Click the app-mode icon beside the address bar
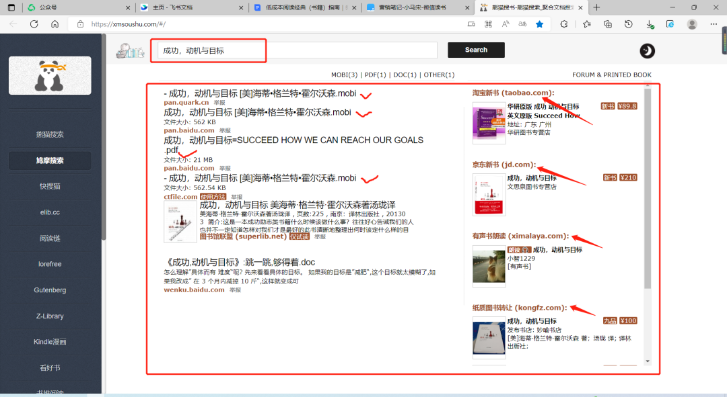 [471, 24]
